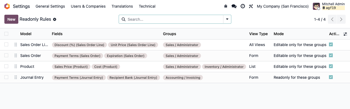The width and height of the screenshot is (350, 109).
Task: Toggle Active for Journal Entry rule
Action: 331,77
